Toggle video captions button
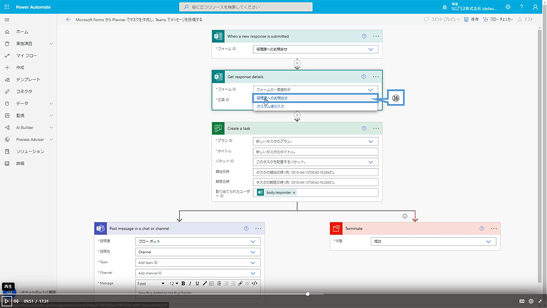The width and height of the screenshot is (547, 308). pyautogui.click(x=522, y=301)
